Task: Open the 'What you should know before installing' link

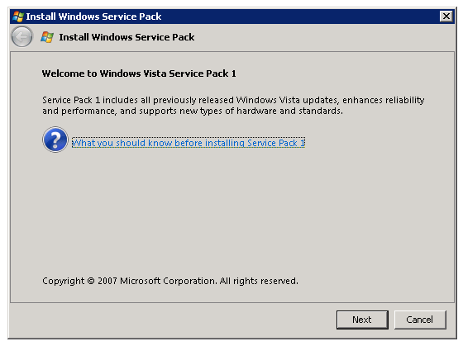Action: 189,143
